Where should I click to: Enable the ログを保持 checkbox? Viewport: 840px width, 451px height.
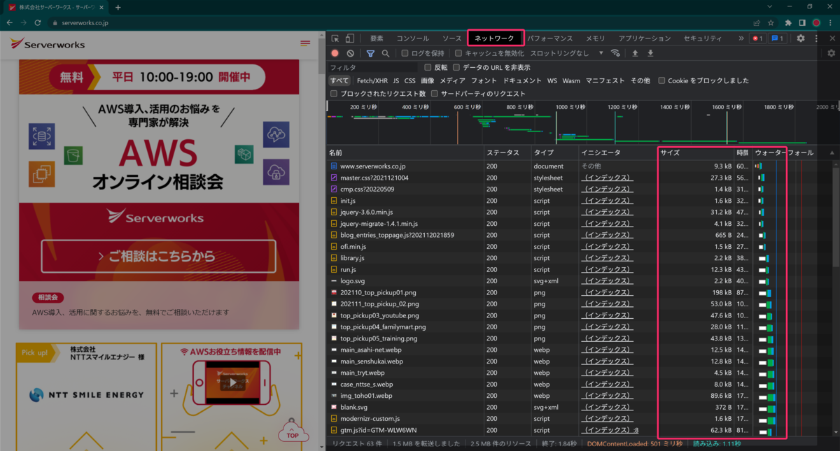click(x=405, y=53)
